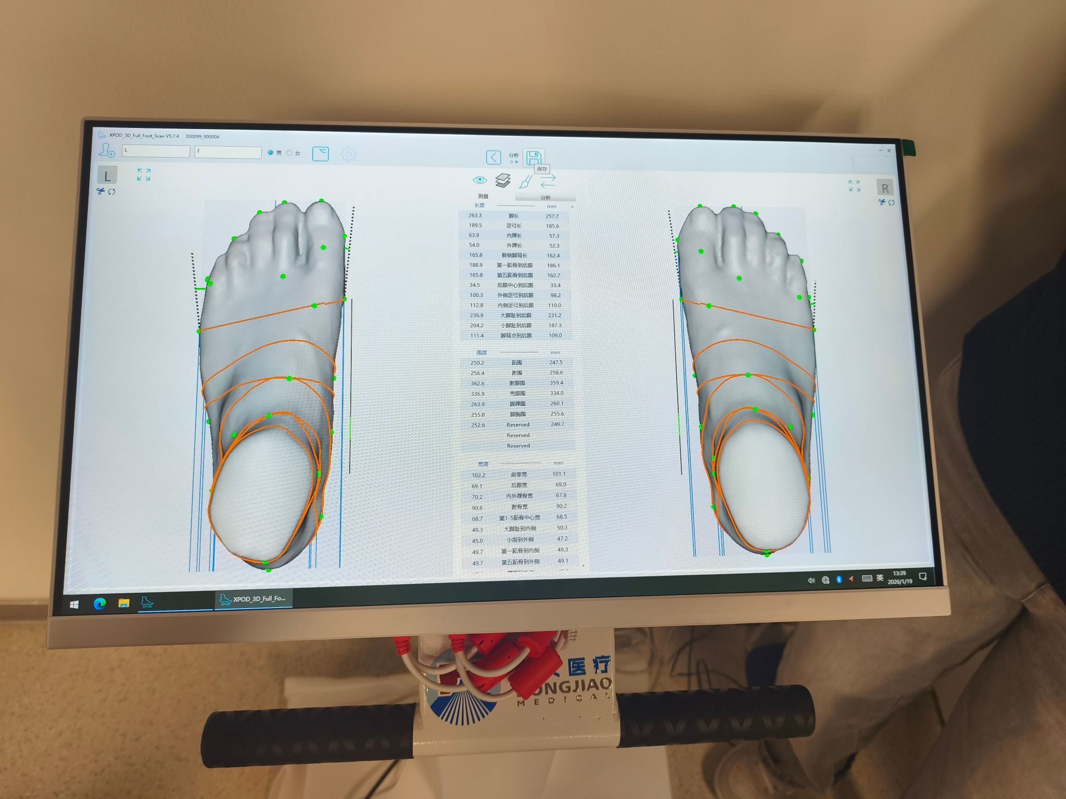The image size is (1066, 799).
Task: Select the 男 gender radio button
Action: 271,152
